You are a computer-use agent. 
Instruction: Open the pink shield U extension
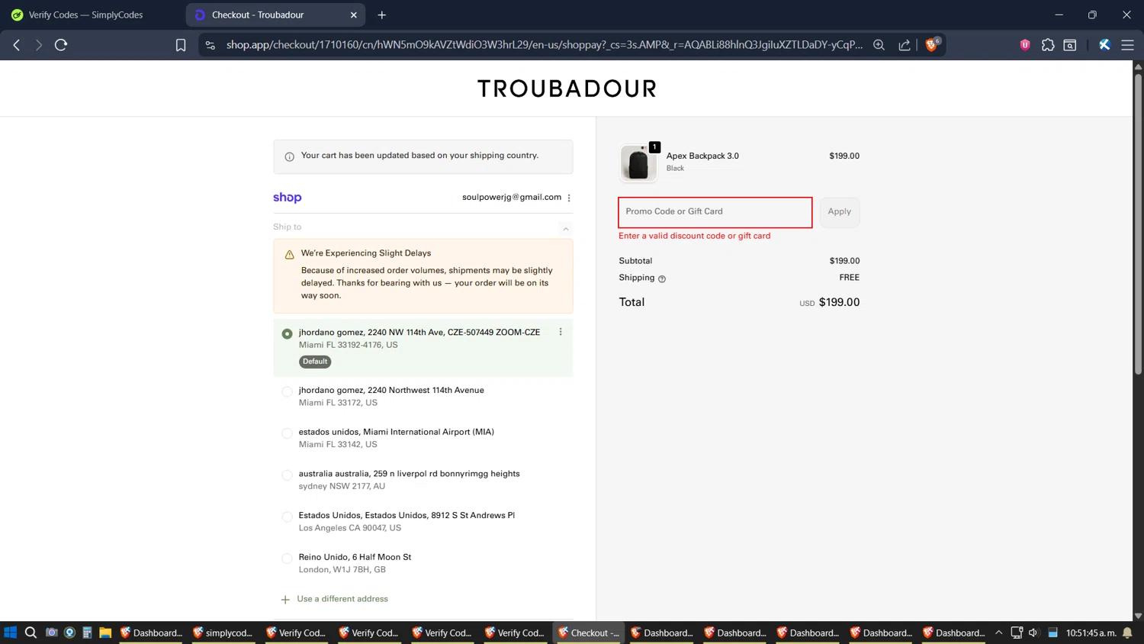1025,45
